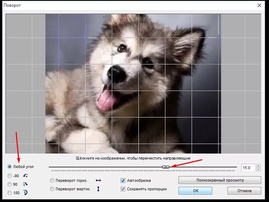Click the vertical flip double-arrow icon
The width and height of the screenshot is (269, 202).
click(x=98, y=189)
